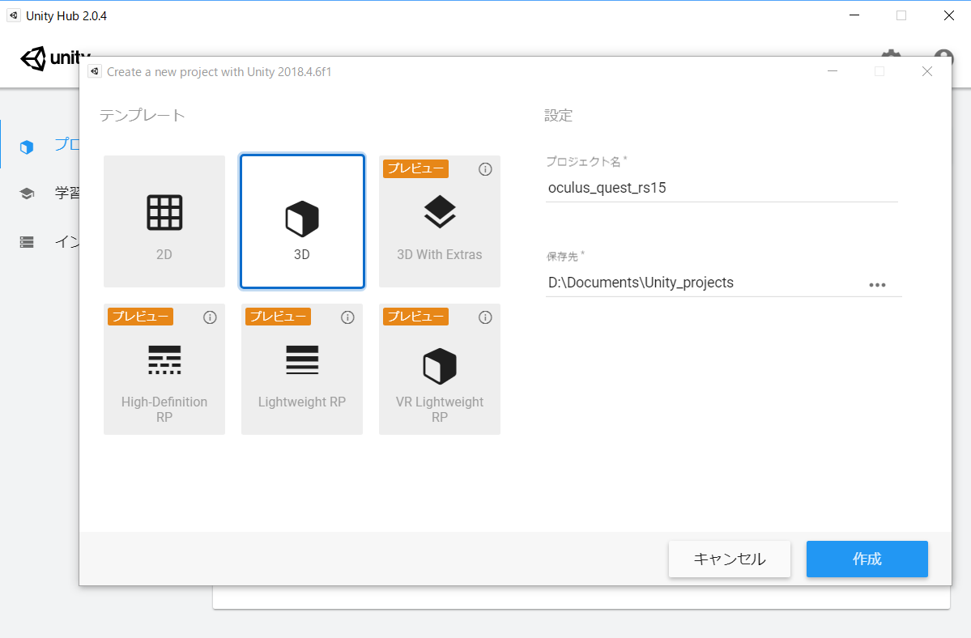This screenshot has width=971, height=638.
Task: Click the 2D grid icon
Action: pyautogui.click(x=164, y=212)
